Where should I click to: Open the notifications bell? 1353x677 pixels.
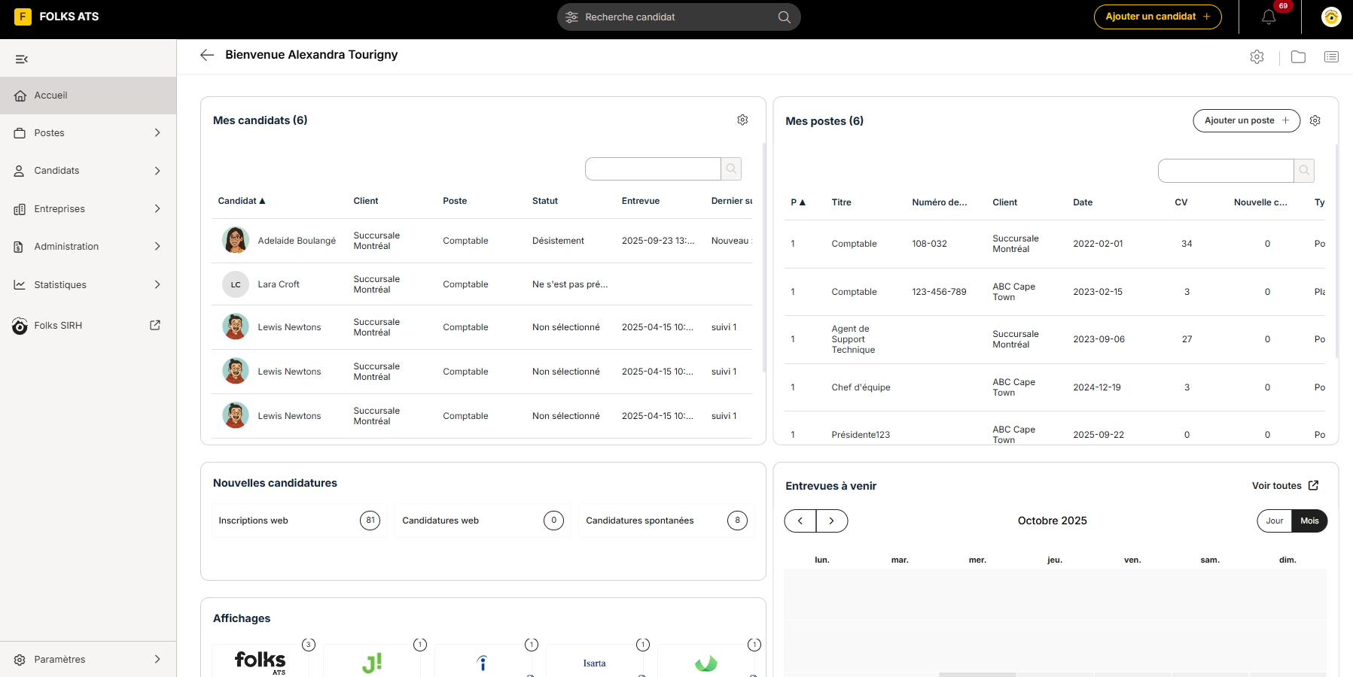click(x=1269, y=17)
